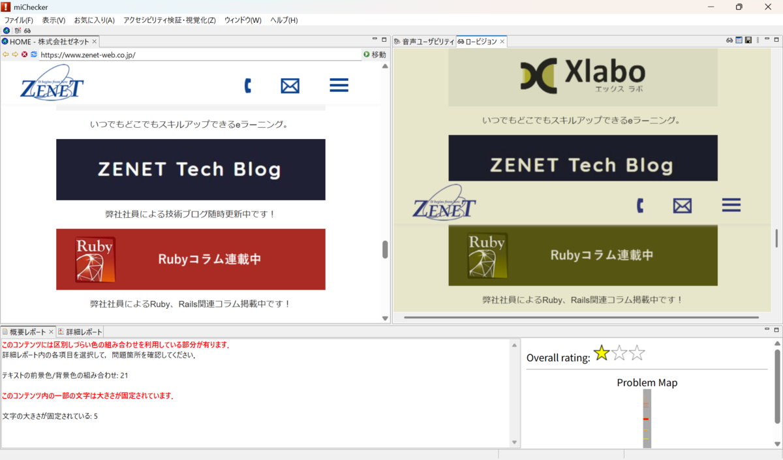Maximize the ロービジョン panel
Viewport: 783px width, 460px height.
pos(776,40)
